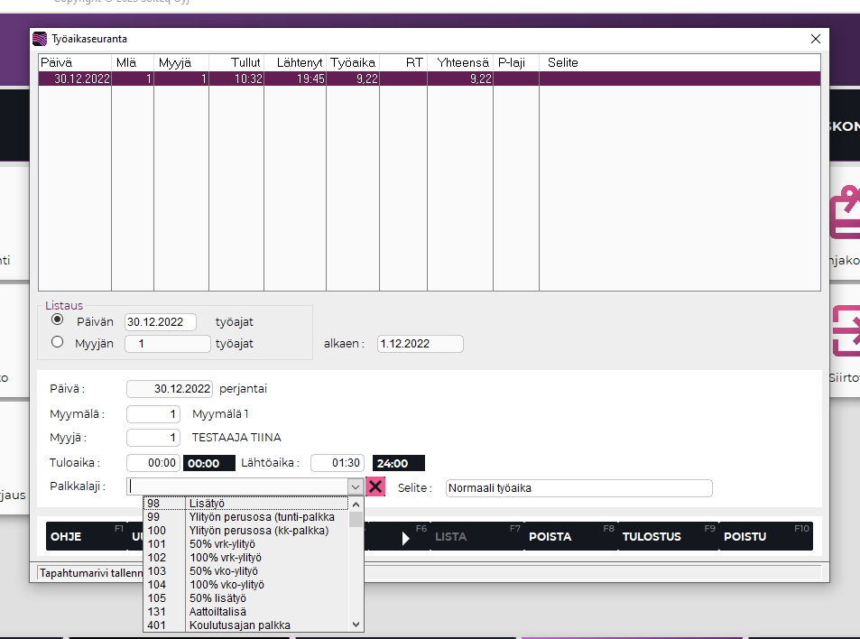
Task: Click the play arrow icon in function bar
Action: click(405, 538)
